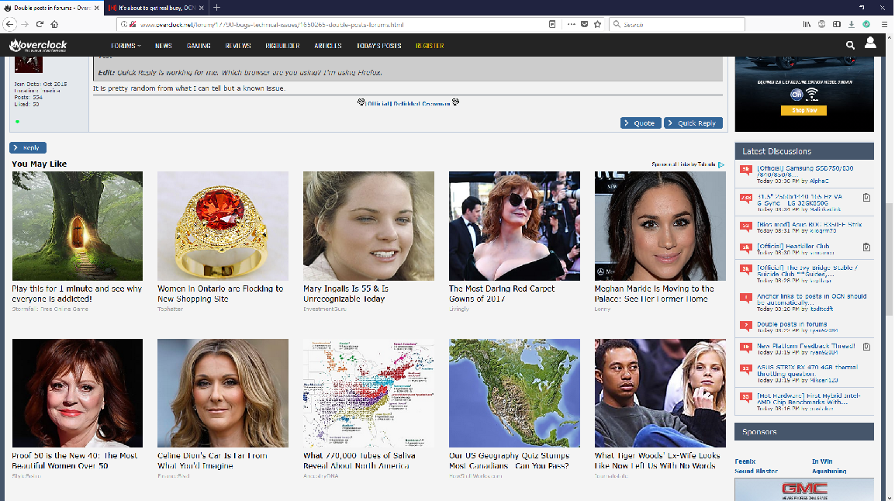
Task: Go to Today's Posts
Action: (x=378, y=46)
